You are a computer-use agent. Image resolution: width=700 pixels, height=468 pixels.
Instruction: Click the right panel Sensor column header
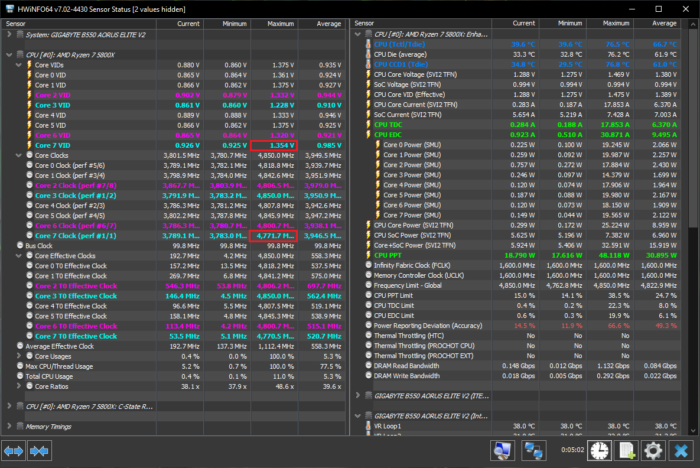point(421,23)
